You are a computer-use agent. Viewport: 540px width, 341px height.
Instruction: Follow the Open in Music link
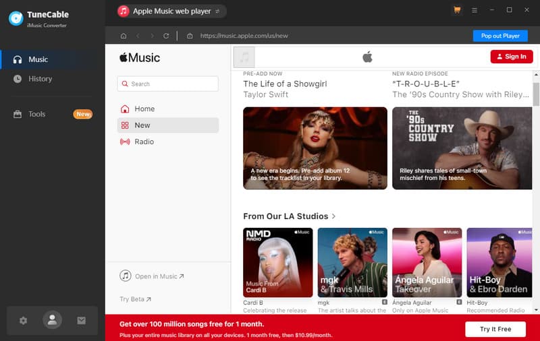coord(159,276)
